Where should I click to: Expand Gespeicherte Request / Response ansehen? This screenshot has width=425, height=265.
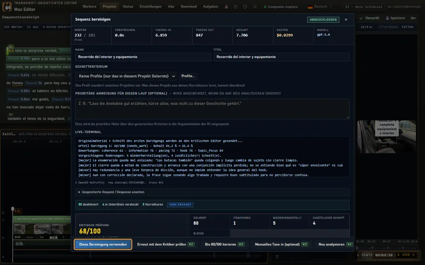pyautogui.click(x=212, y=192)
